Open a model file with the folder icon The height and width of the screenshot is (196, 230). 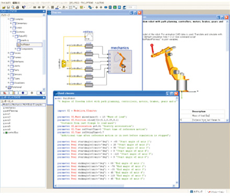[4, 7]
